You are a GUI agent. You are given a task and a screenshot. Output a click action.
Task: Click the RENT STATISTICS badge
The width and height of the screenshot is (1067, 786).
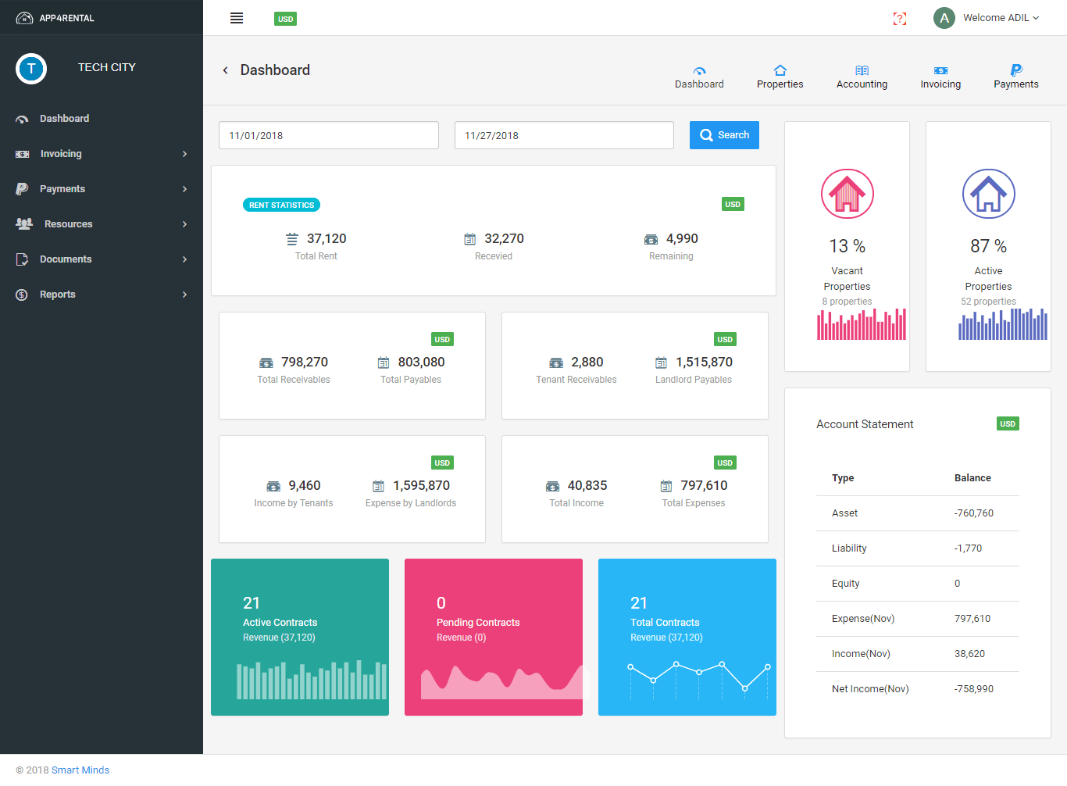tap(281, 205)
